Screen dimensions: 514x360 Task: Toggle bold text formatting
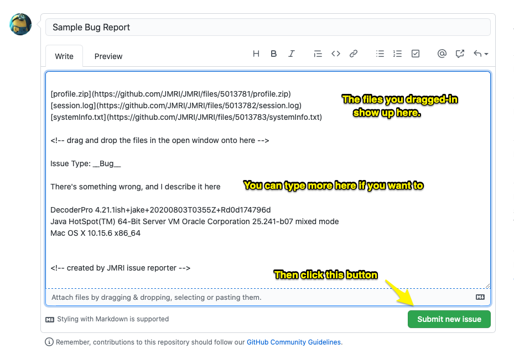coord(273,54)
